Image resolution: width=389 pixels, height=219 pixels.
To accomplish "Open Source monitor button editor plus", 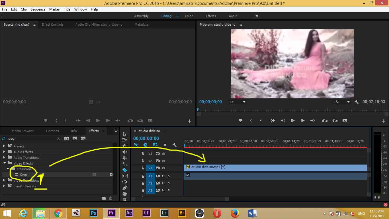I will [x=190, y=121].
